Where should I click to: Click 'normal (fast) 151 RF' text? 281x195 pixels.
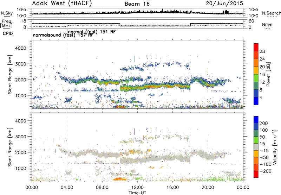[x=92, y=32]
